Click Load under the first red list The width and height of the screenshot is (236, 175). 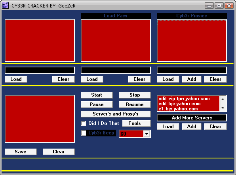(x=16, y=79)
